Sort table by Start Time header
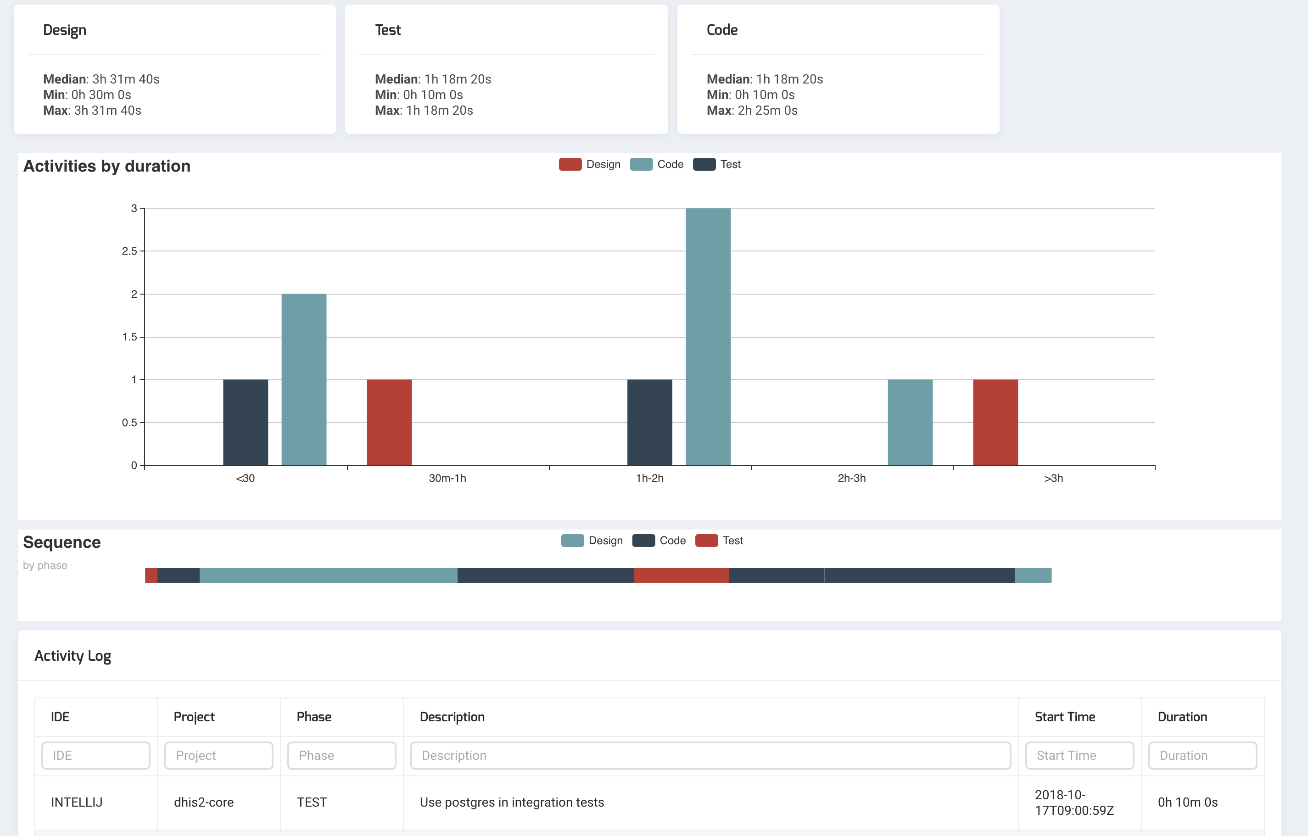 click(x=1065, y=717)
